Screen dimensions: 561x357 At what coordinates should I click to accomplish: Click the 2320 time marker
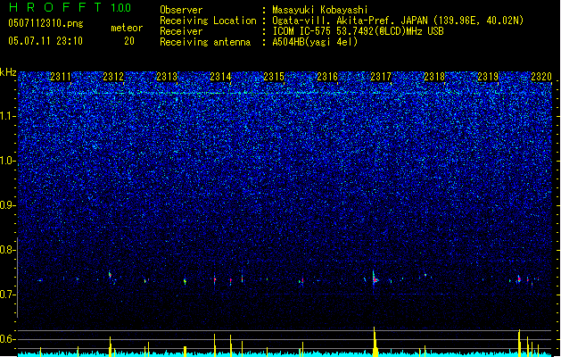[541, 77]
